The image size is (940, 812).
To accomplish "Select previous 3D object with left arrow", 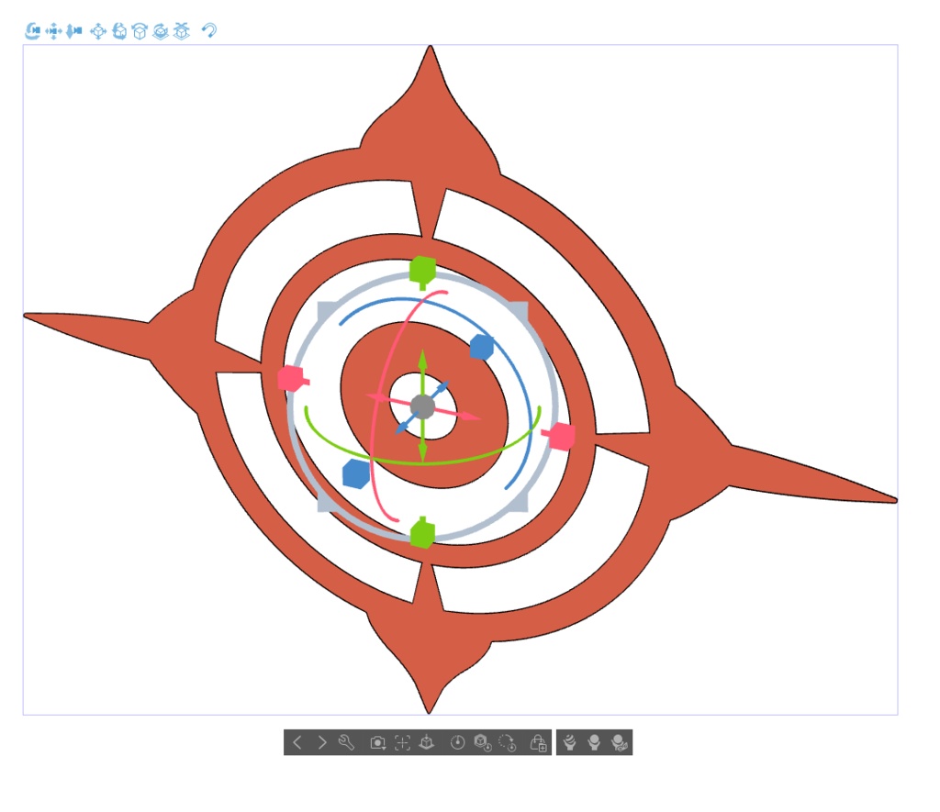I will pos(297,742).
